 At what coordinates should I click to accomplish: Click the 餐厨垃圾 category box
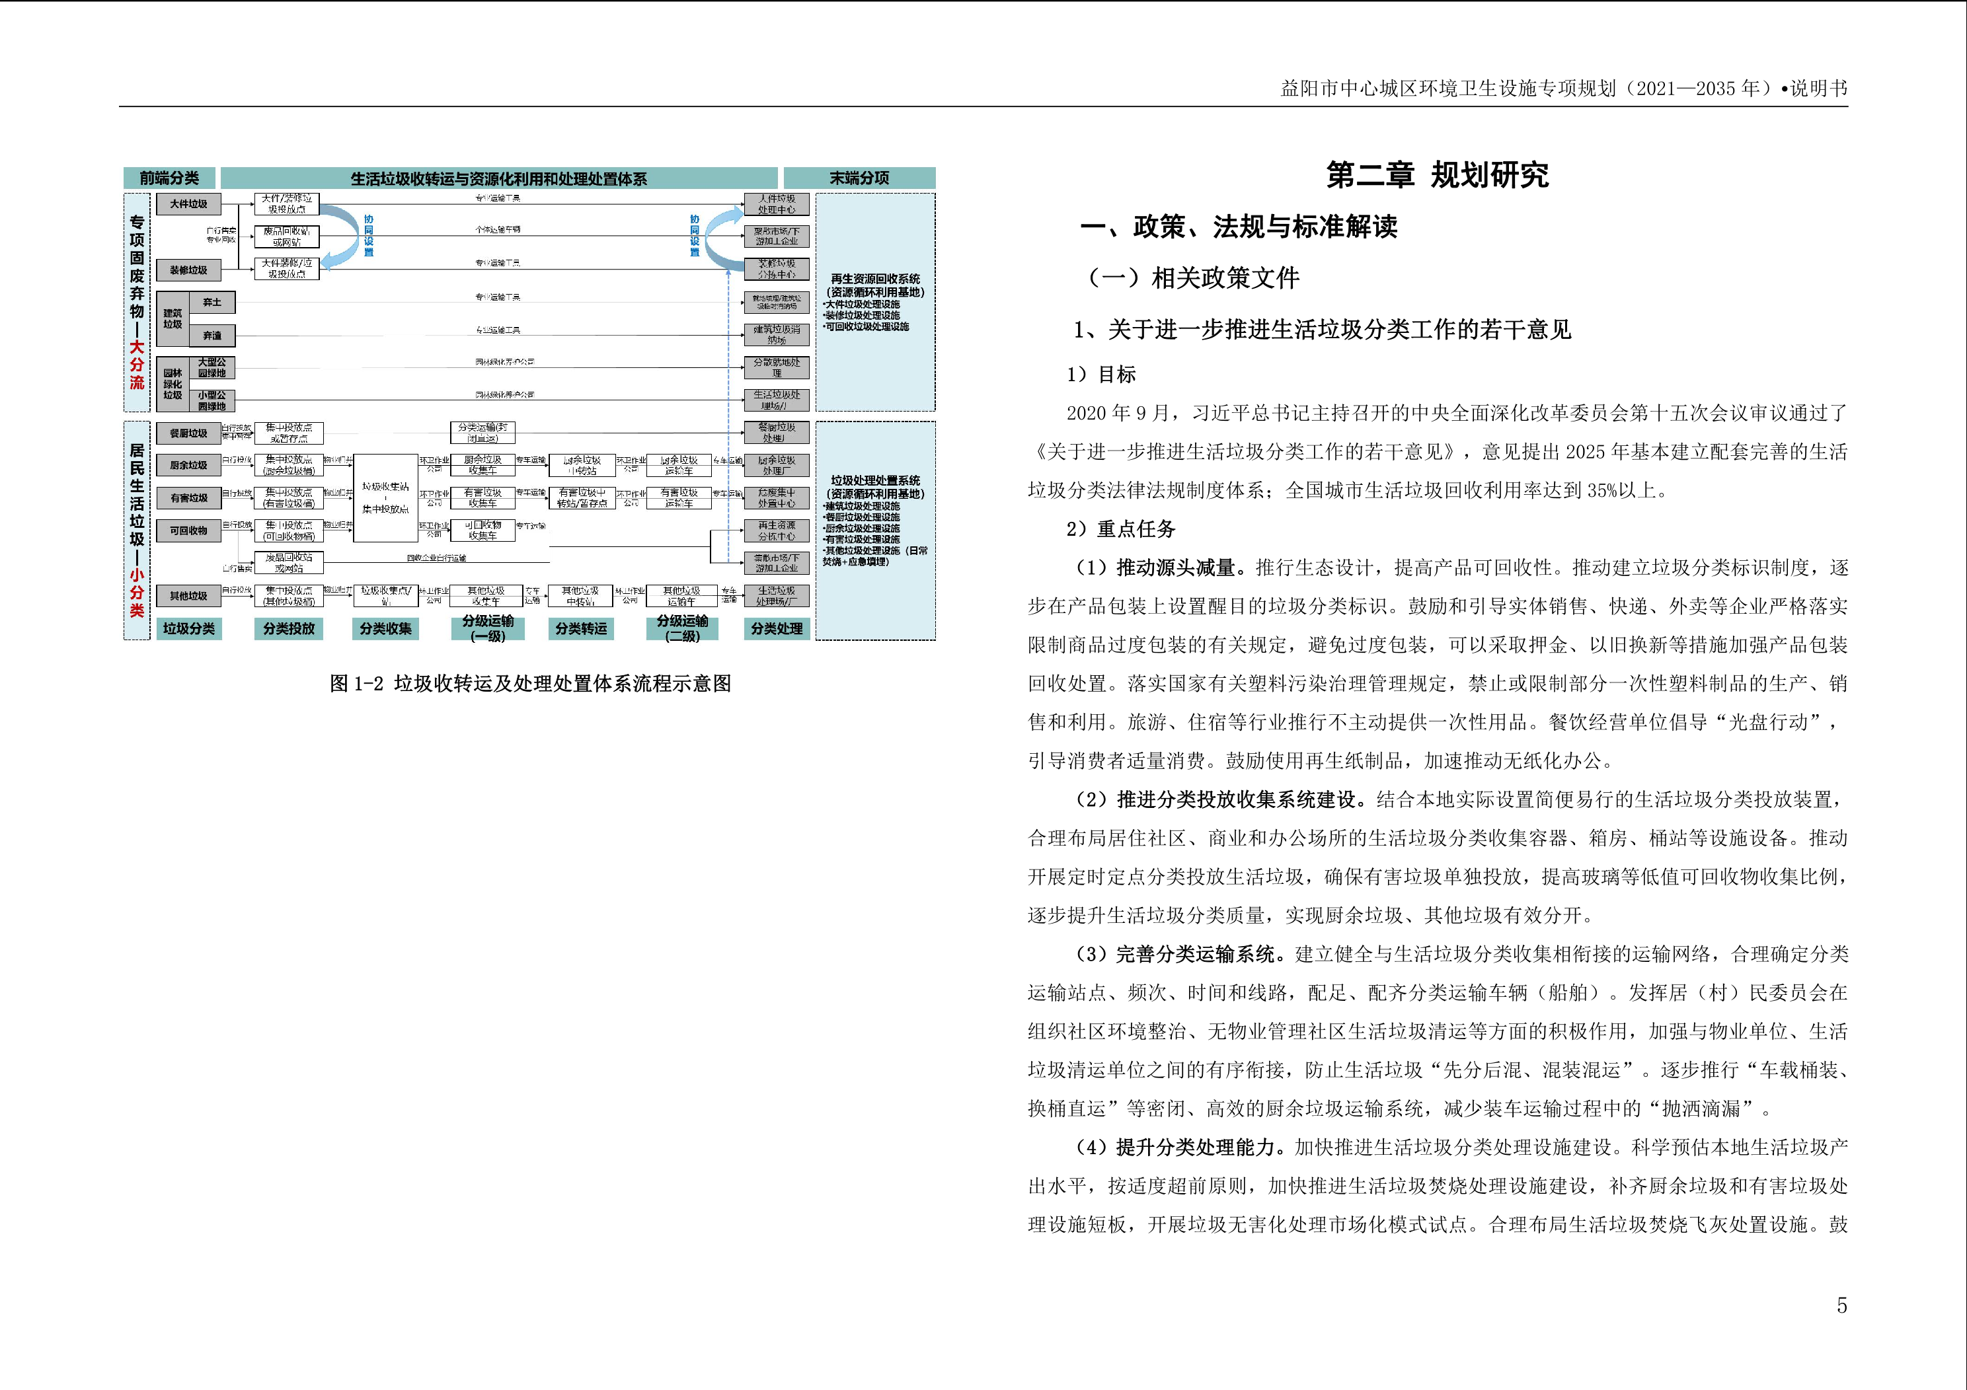pos(188,433)
